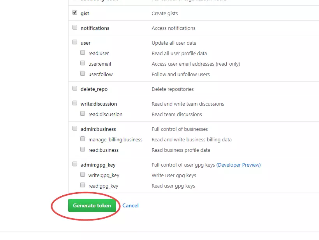Screen dimensions: 319x240
Task: Enable the user:follow permission
Action: tap(82, 73)
